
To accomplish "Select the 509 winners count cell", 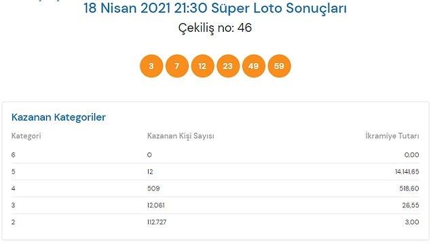I will (153, 188).
